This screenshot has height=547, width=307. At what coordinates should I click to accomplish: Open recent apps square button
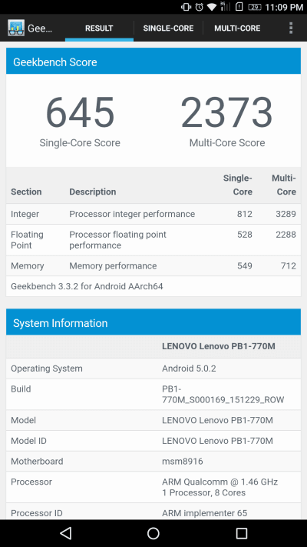(x=241, y=533)
